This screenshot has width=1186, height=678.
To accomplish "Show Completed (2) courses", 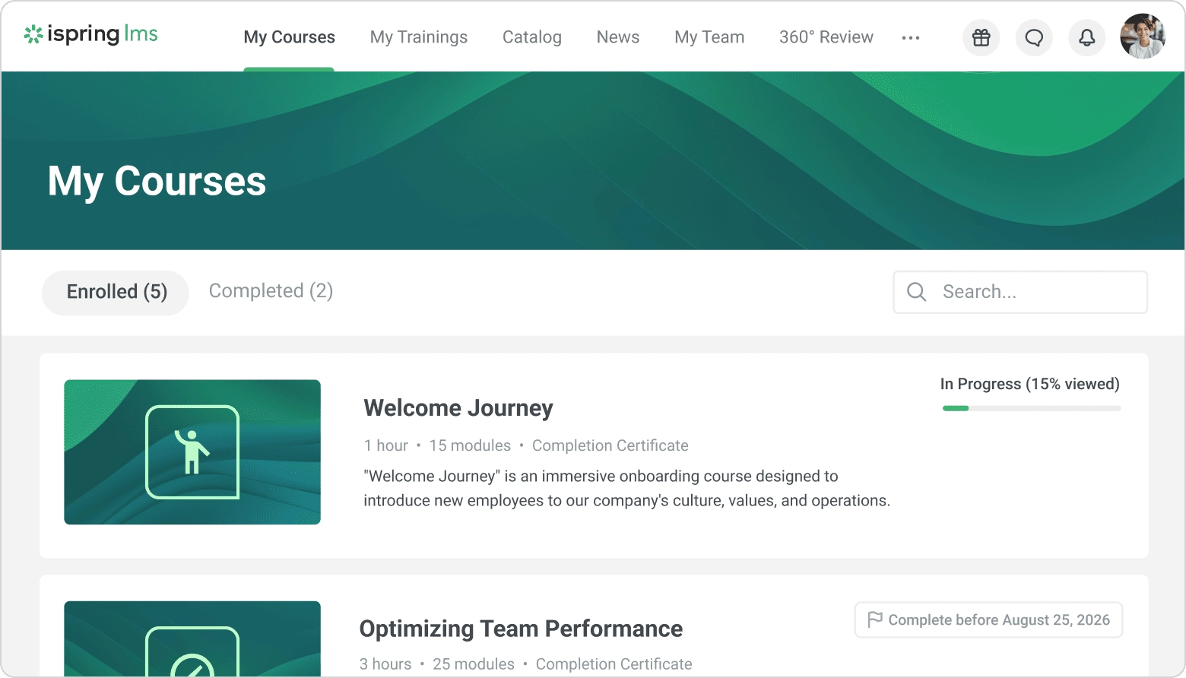I will click(271, 291).
